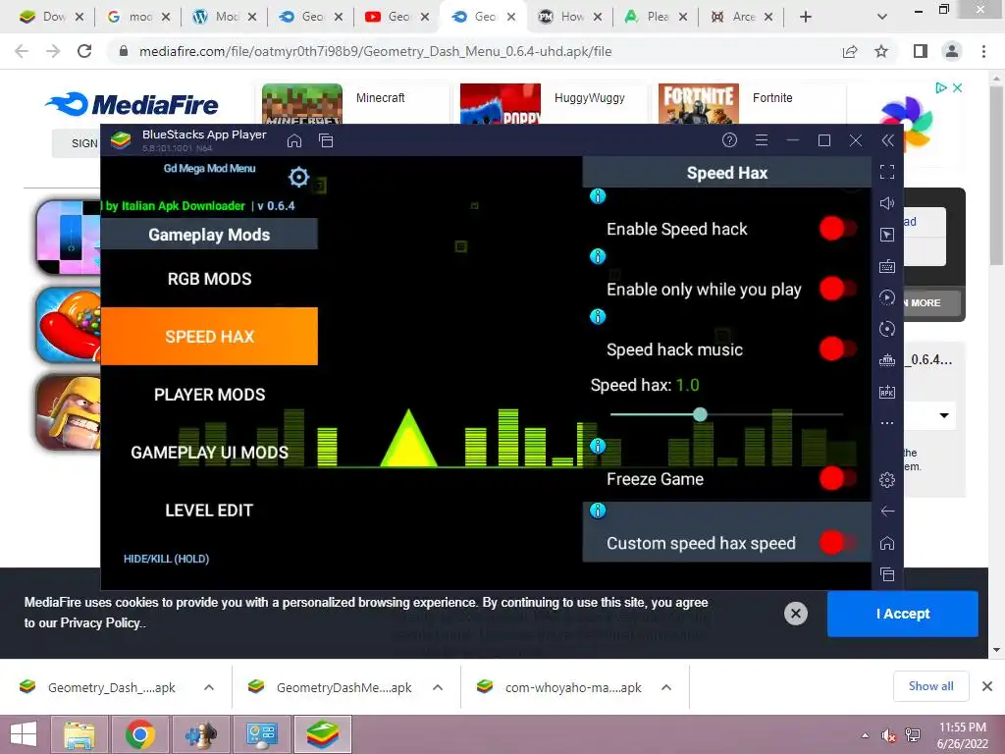The image size is (1005, 754).
Task: Click the BlueStacks lock cursor icon
Action: point(887,235)
